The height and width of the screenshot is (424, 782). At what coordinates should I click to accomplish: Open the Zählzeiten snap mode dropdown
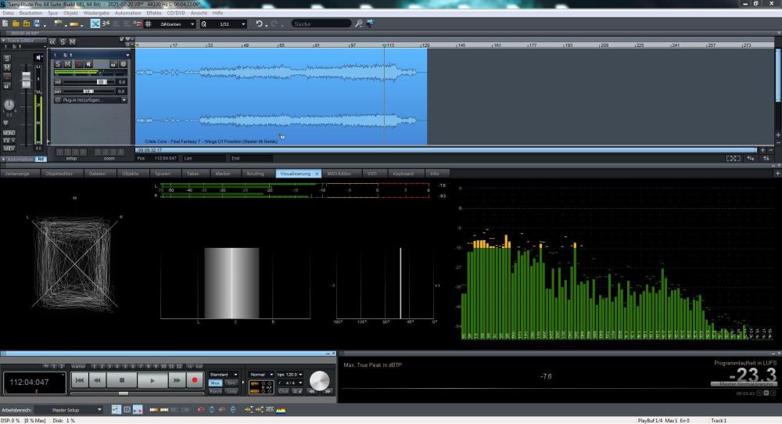tap(192, 24)
